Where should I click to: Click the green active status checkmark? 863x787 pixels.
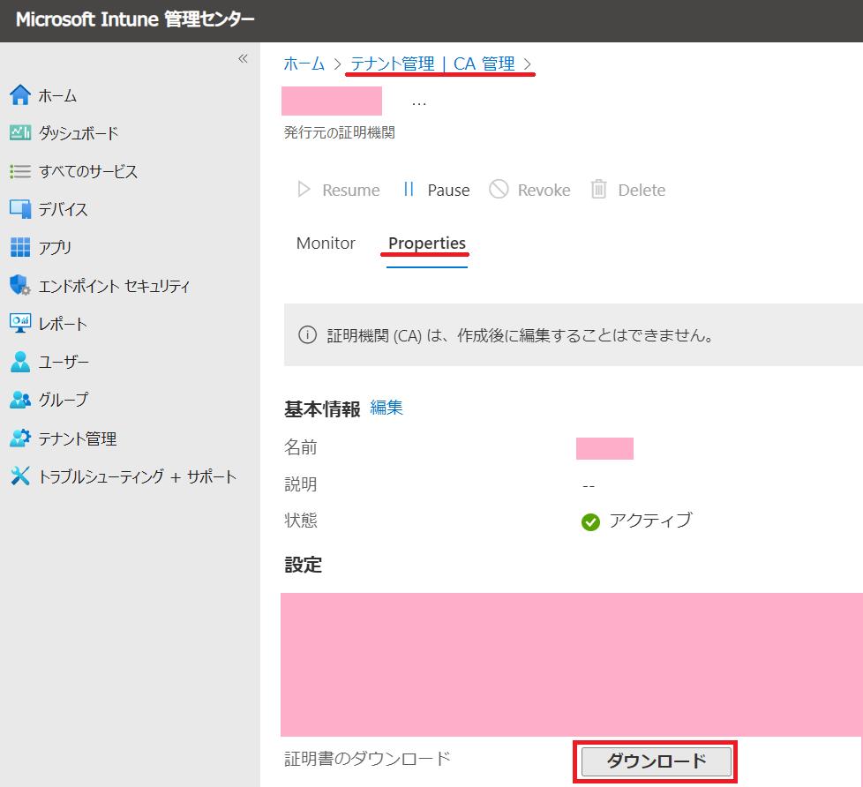tap(590, 521)
